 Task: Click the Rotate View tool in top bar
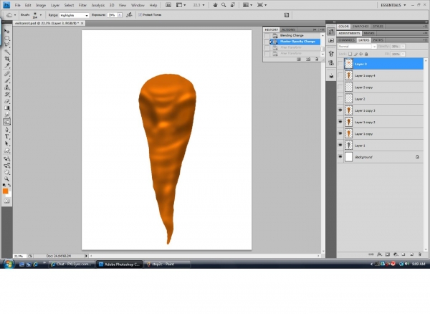[233, 5]
